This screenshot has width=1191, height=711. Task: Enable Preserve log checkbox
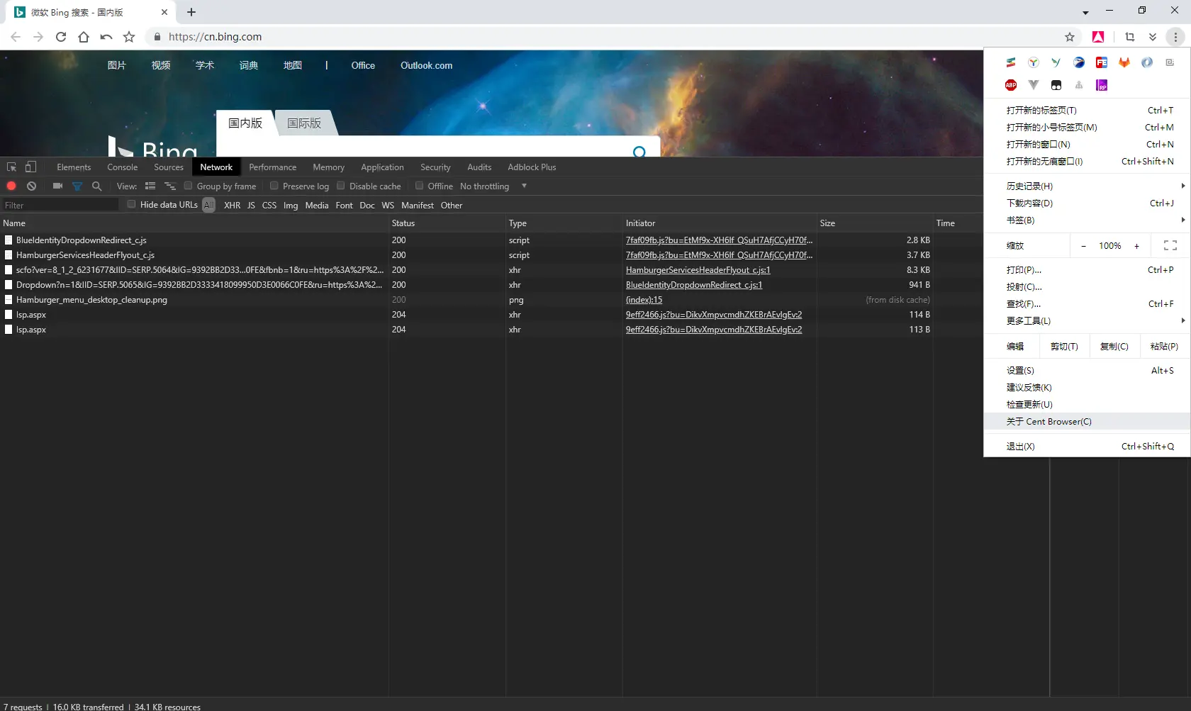coord(274,186)
